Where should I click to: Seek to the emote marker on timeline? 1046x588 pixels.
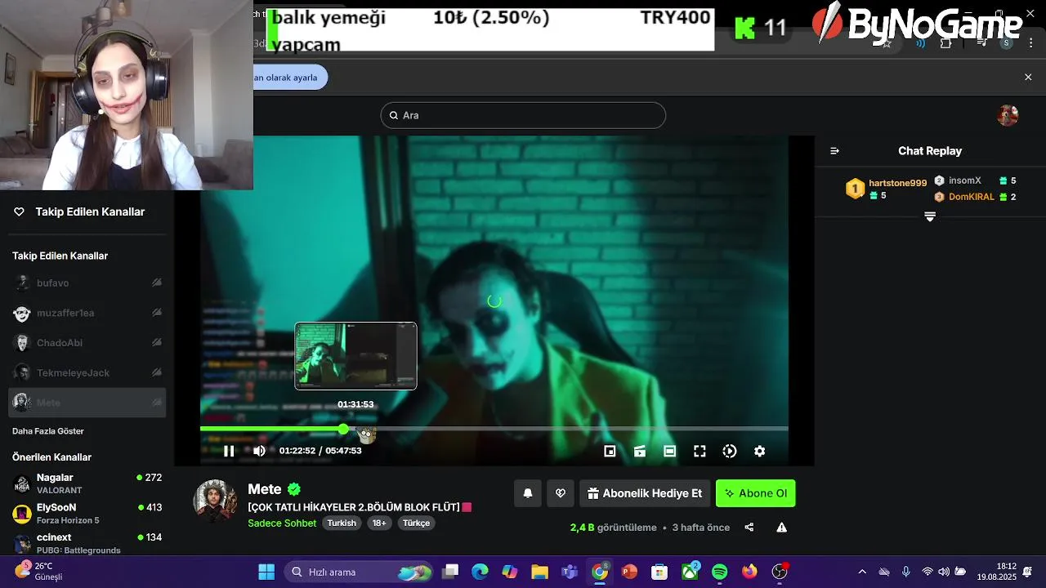pyautogui.click(x=367, y=435)
